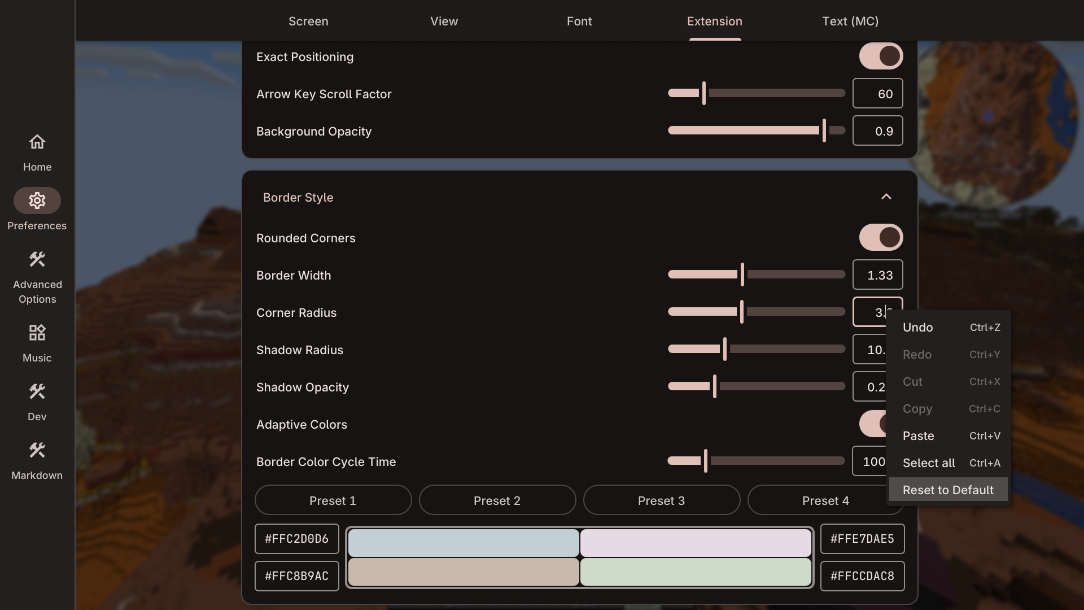1084x610 pixels.
Task: Click the #FFC2D0D6 color swatch
Action: [x=296, y=539]
